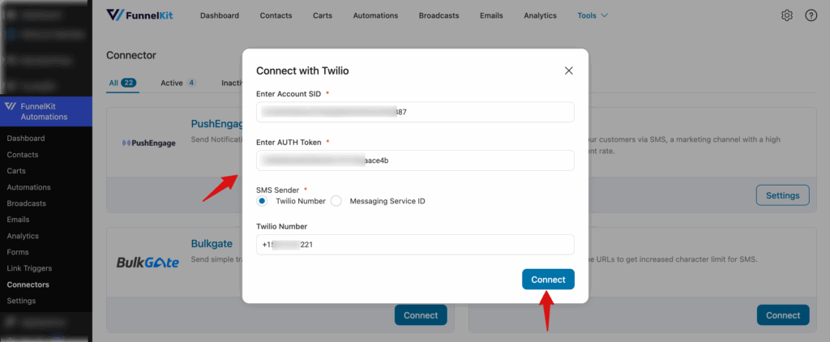Open Emails in left sidebar
This screenshot has width=830, height=342.
click(18, 219)
